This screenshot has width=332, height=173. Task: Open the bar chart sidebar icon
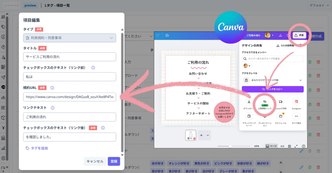click(3, 148)
